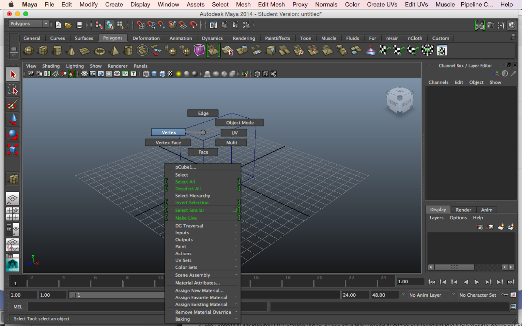Image resolution: width=522 pixels, height=326 pixels.
Task: Click the range slider handle
Action: pos(73,295)
